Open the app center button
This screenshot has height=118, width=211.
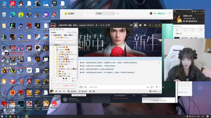tap(154, 91)
